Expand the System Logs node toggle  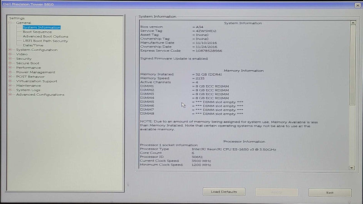(x=10, y=90)
